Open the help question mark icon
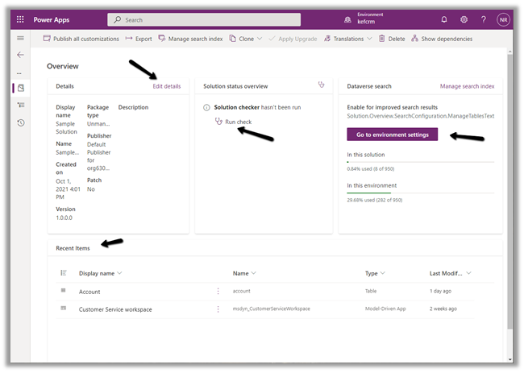The height and width of the screenshot is (373, 524). 483,19
